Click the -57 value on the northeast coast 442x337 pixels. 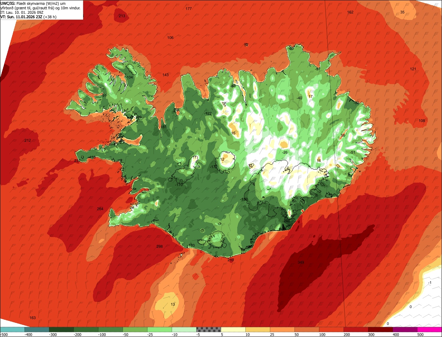[x=318, y=69]
